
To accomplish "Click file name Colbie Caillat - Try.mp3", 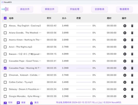I will (21, 82).
